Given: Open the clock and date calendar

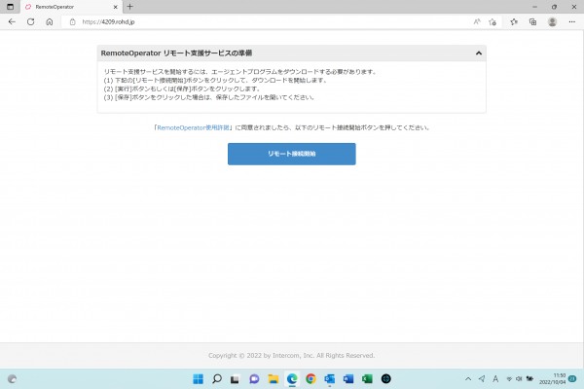Looking at the screenshot, I should [x=552, y=379].
